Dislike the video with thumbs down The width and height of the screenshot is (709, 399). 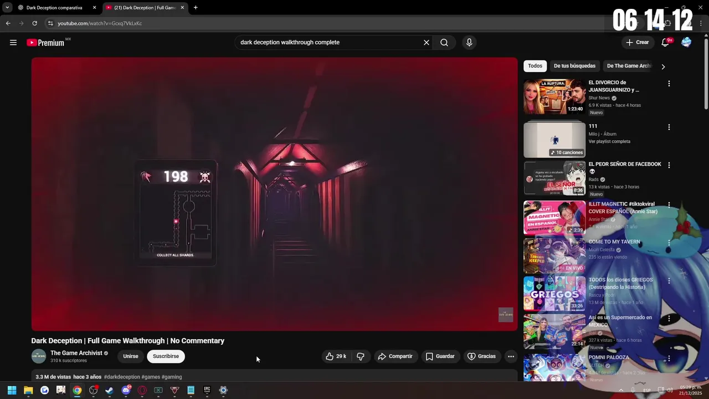pos(361,356)
